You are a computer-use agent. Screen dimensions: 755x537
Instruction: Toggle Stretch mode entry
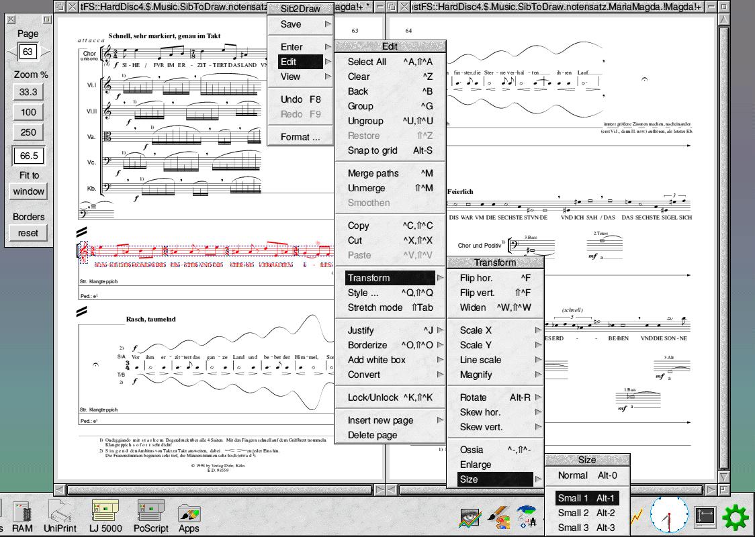pos(390,307)
